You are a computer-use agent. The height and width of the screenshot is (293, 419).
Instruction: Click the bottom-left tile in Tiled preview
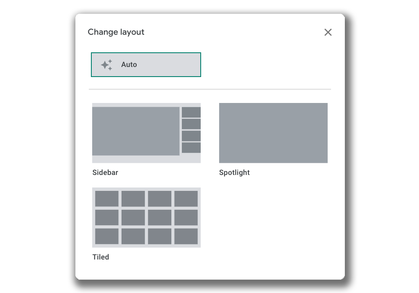[107, 236]
